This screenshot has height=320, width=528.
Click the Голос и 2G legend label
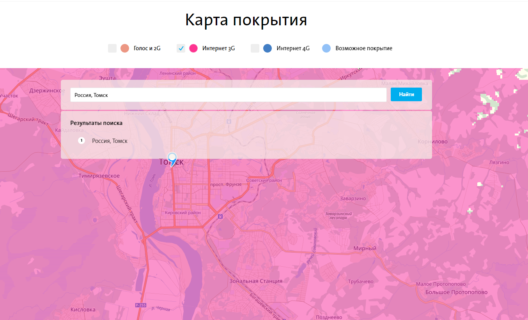[147, 49]
